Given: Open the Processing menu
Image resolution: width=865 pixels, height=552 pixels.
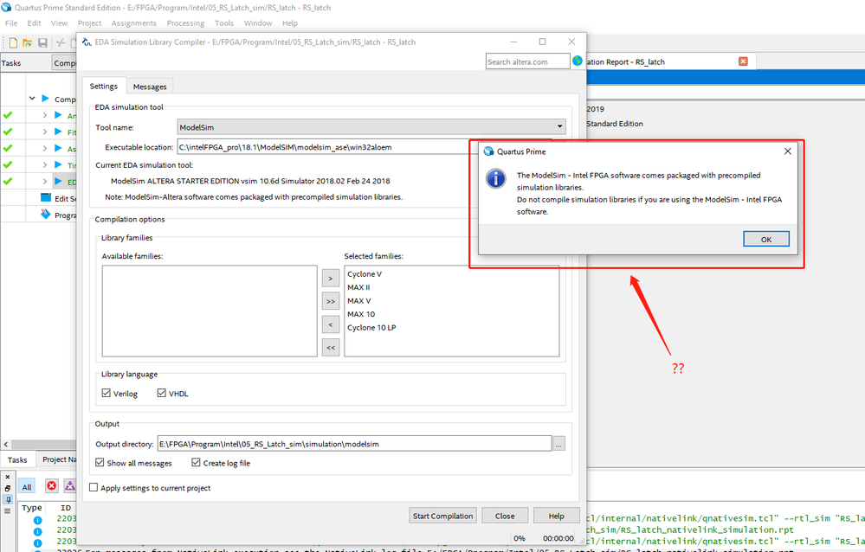Looking at the screenshot, I should coord(185,23).
